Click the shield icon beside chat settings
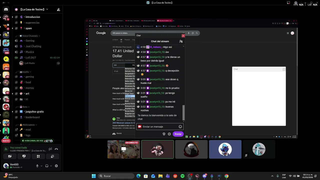This screenshot has width=320, height=180. pyautogui.click(x=164, y=134)
